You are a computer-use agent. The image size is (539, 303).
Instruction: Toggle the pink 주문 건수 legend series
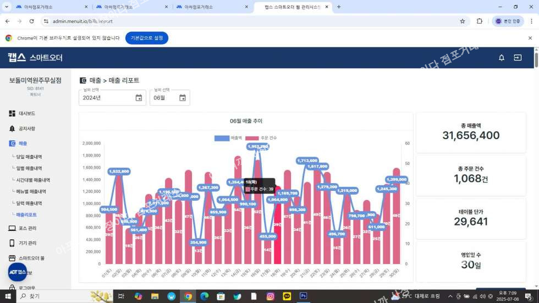pos(261,137)
